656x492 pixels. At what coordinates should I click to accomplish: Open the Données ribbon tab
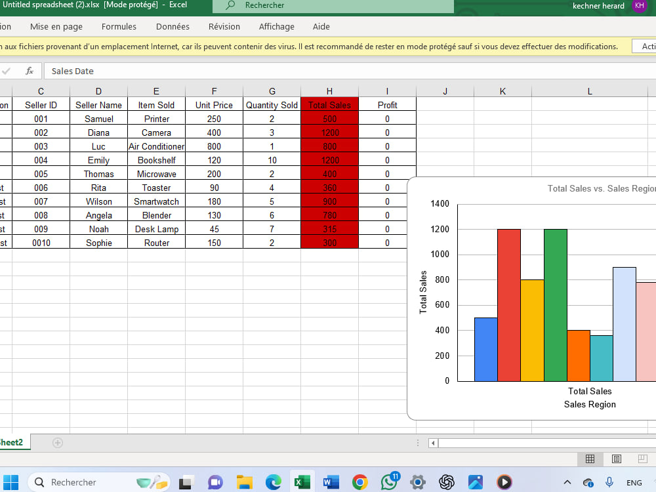(x=173, y=26)
